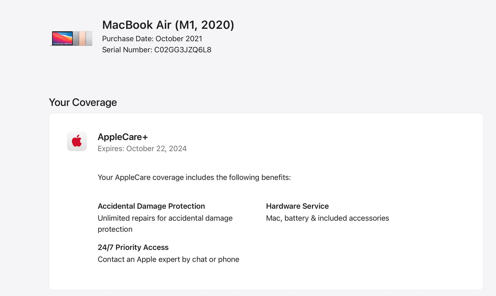Select the MacBook Air (M1, 2020) title

pos(168,25)
